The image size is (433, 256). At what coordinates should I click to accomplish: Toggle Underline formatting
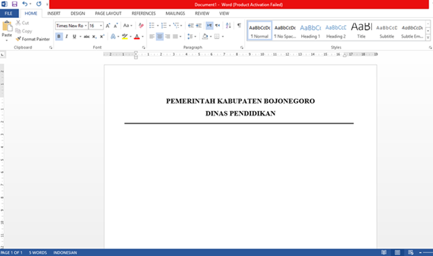(75, 37)
